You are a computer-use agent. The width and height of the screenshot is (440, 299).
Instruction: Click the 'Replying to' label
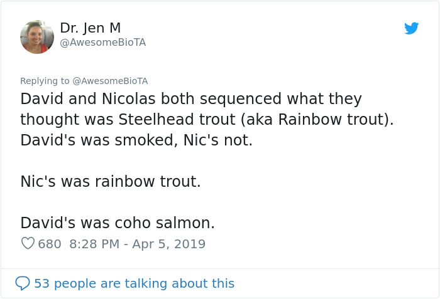45,81
